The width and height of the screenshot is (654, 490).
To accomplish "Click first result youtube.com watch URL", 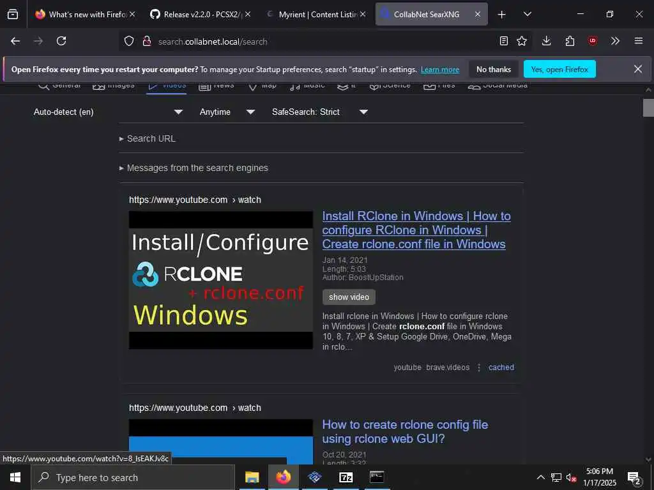I will (x=195, y=200).
